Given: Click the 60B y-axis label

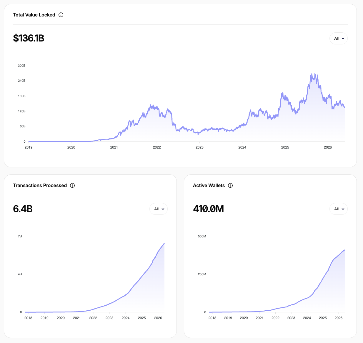Looking at the screenshot, I should coord(23,126).
